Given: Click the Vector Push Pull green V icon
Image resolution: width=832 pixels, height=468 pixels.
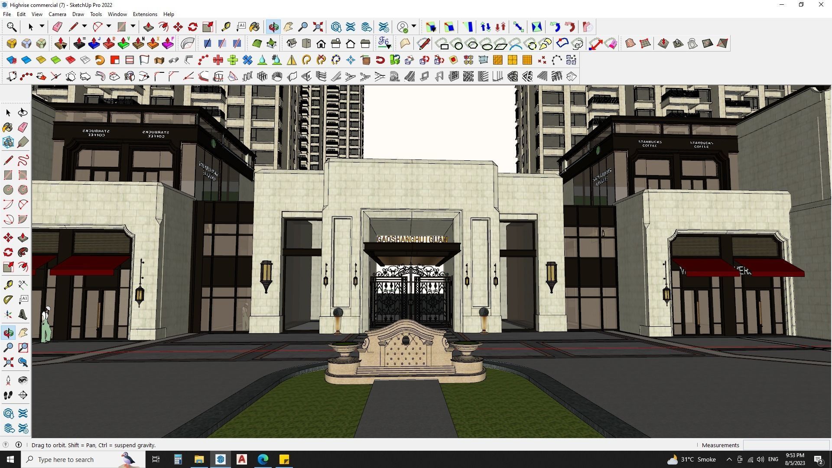Looking at the screenshot, I should point(123,43).
